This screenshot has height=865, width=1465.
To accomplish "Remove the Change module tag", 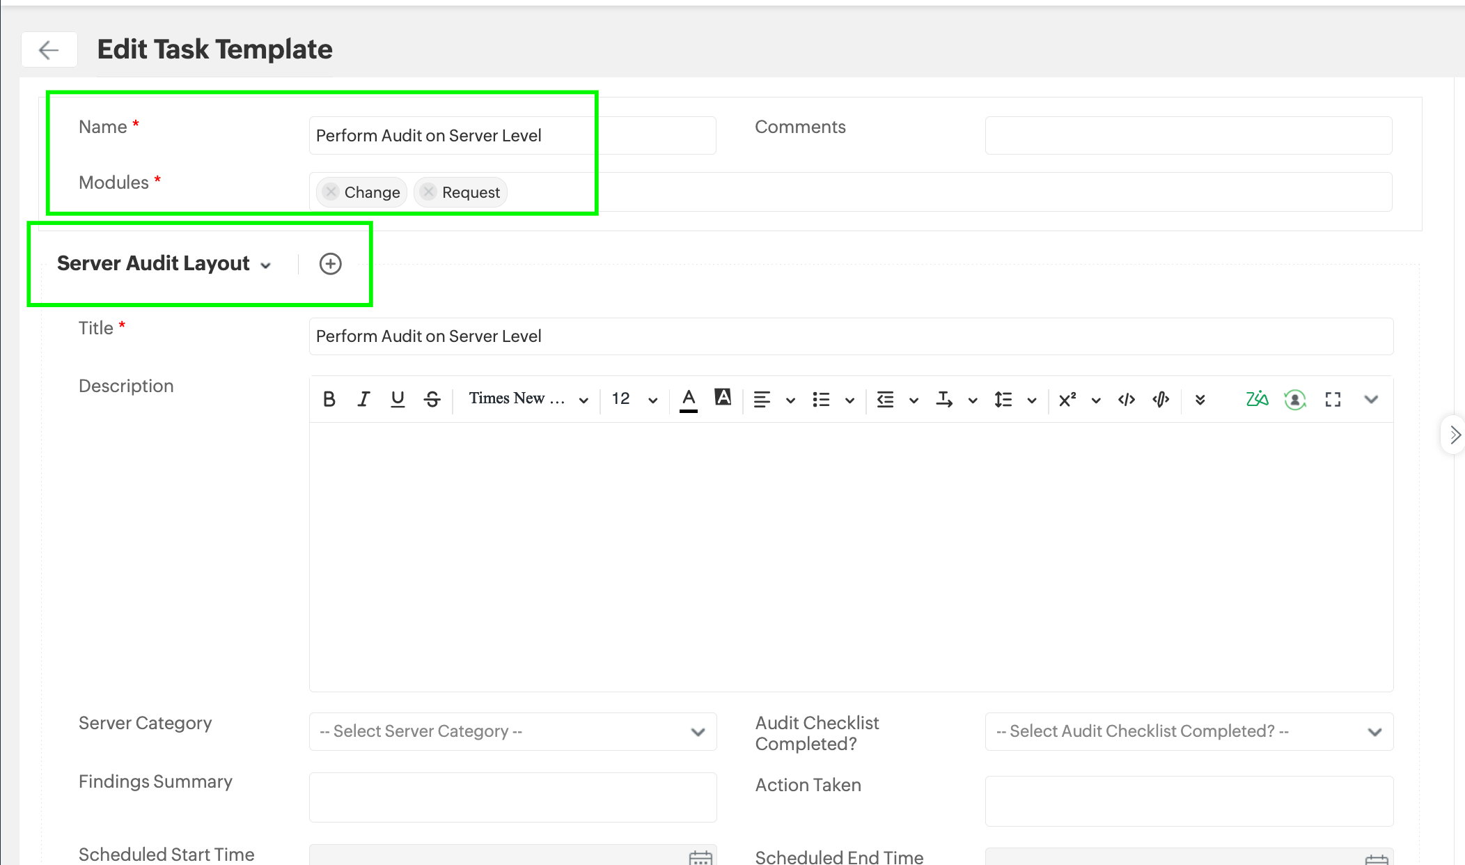I will tap(331, 192).
